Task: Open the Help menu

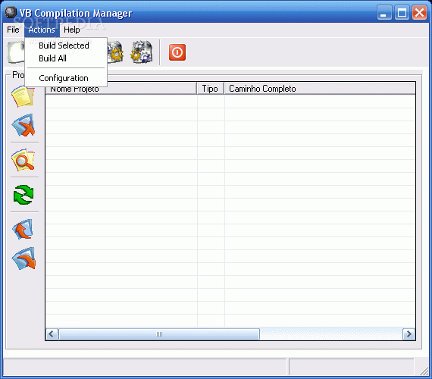Action: click(x=72, y=30)
